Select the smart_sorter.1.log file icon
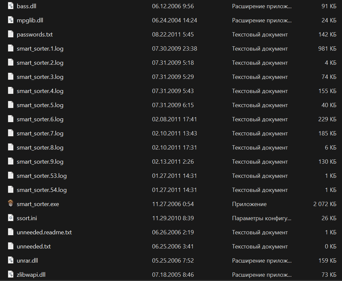Viewport: 342px width, 281px height. pos(11,48)
